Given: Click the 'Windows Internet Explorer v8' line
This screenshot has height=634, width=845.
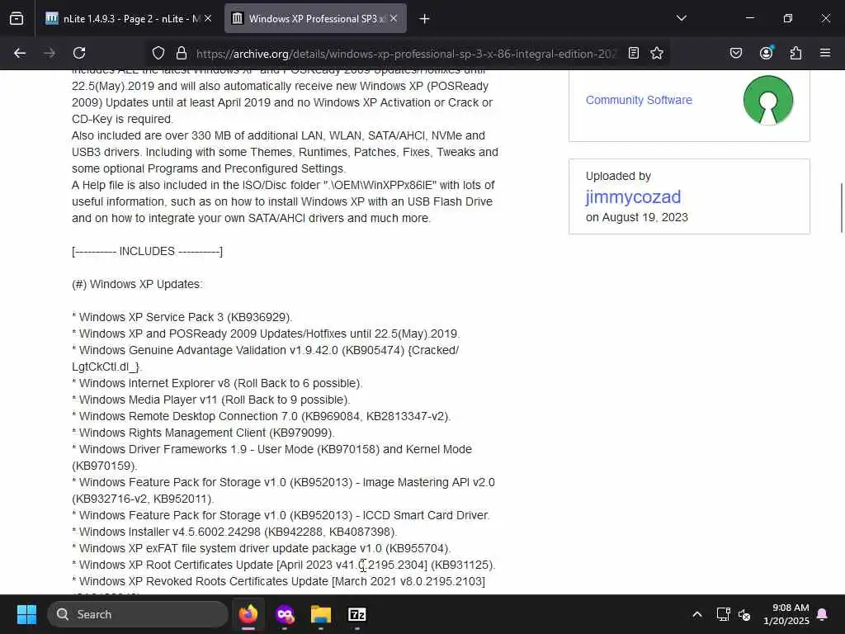Looking at the screenshot, I should (217, 383).
